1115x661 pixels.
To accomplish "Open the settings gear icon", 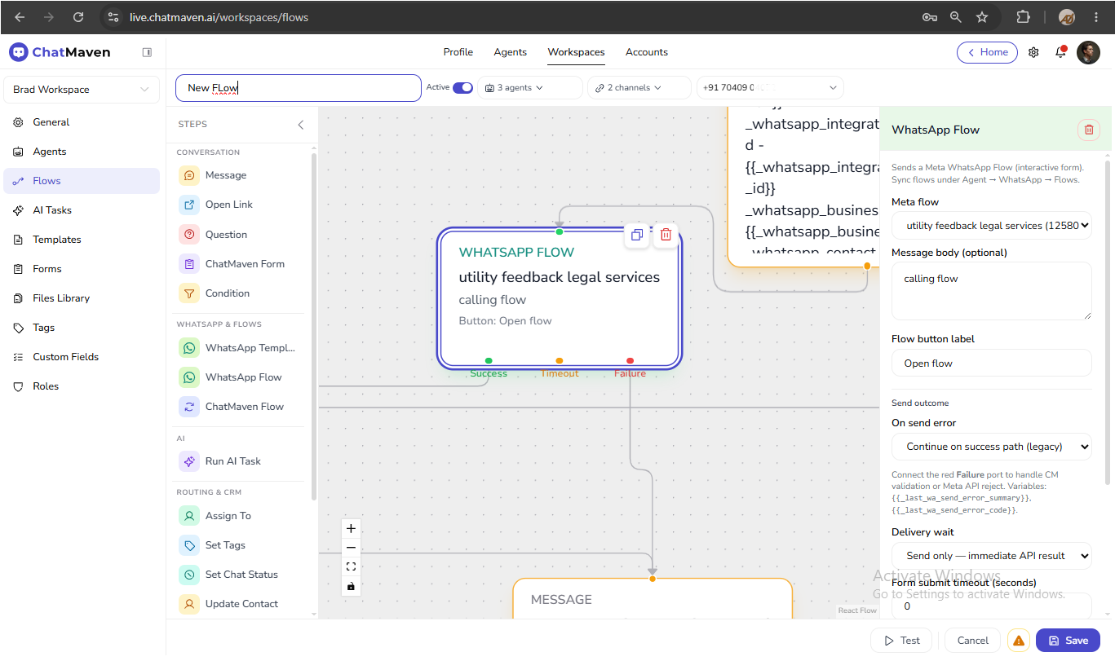I will click(1033, 52).
